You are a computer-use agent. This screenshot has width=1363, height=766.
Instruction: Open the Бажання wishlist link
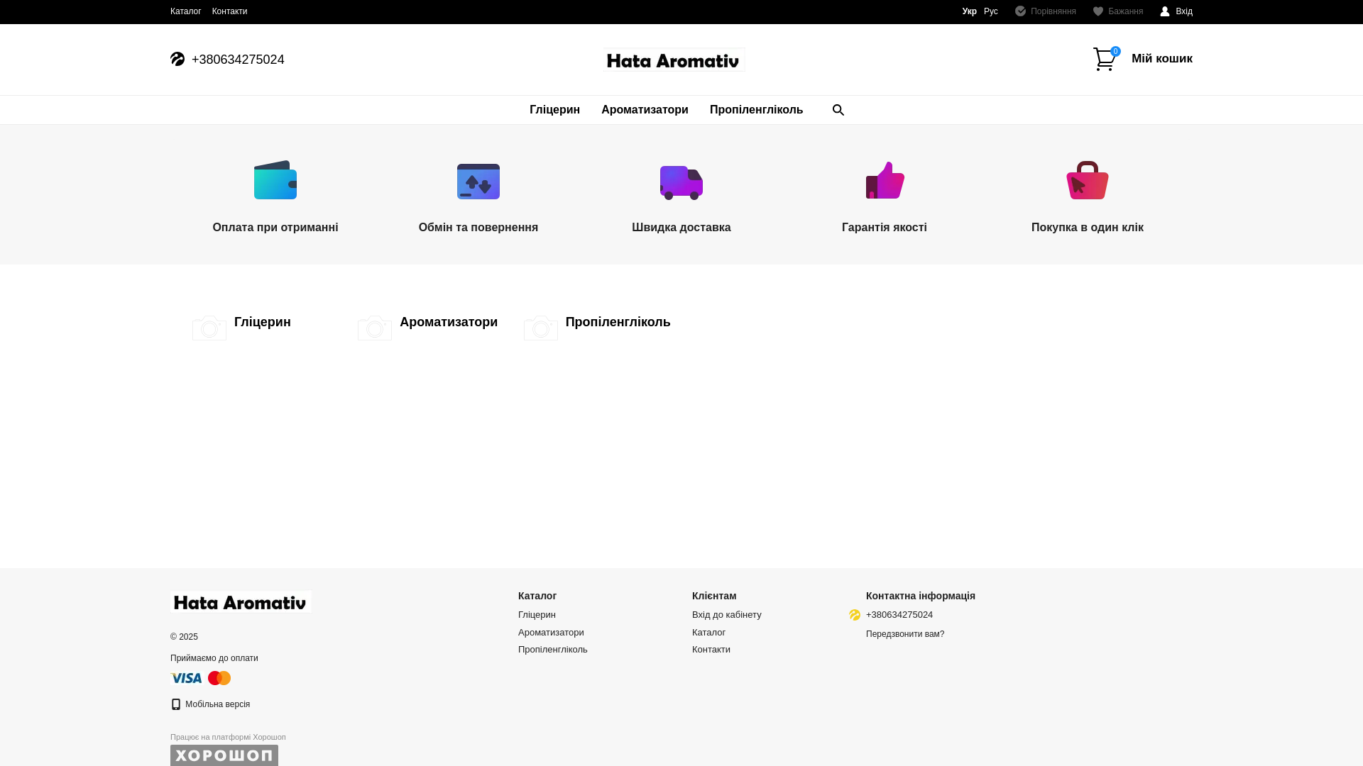[1126, 11]
